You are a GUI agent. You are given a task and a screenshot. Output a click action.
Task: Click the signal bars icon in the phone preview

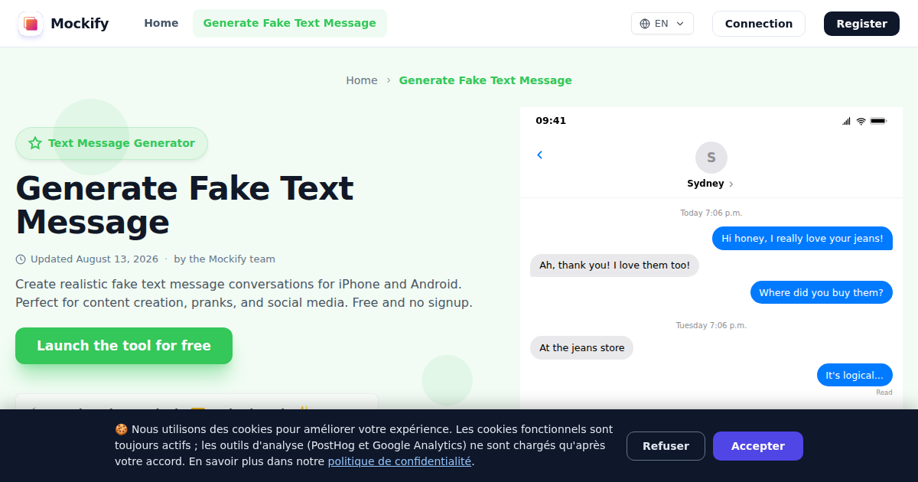coord(846,121)
